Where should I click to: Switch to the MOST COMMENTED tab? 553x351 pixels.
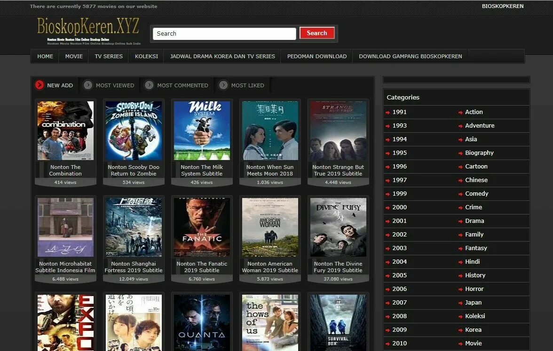click(182, 85)
